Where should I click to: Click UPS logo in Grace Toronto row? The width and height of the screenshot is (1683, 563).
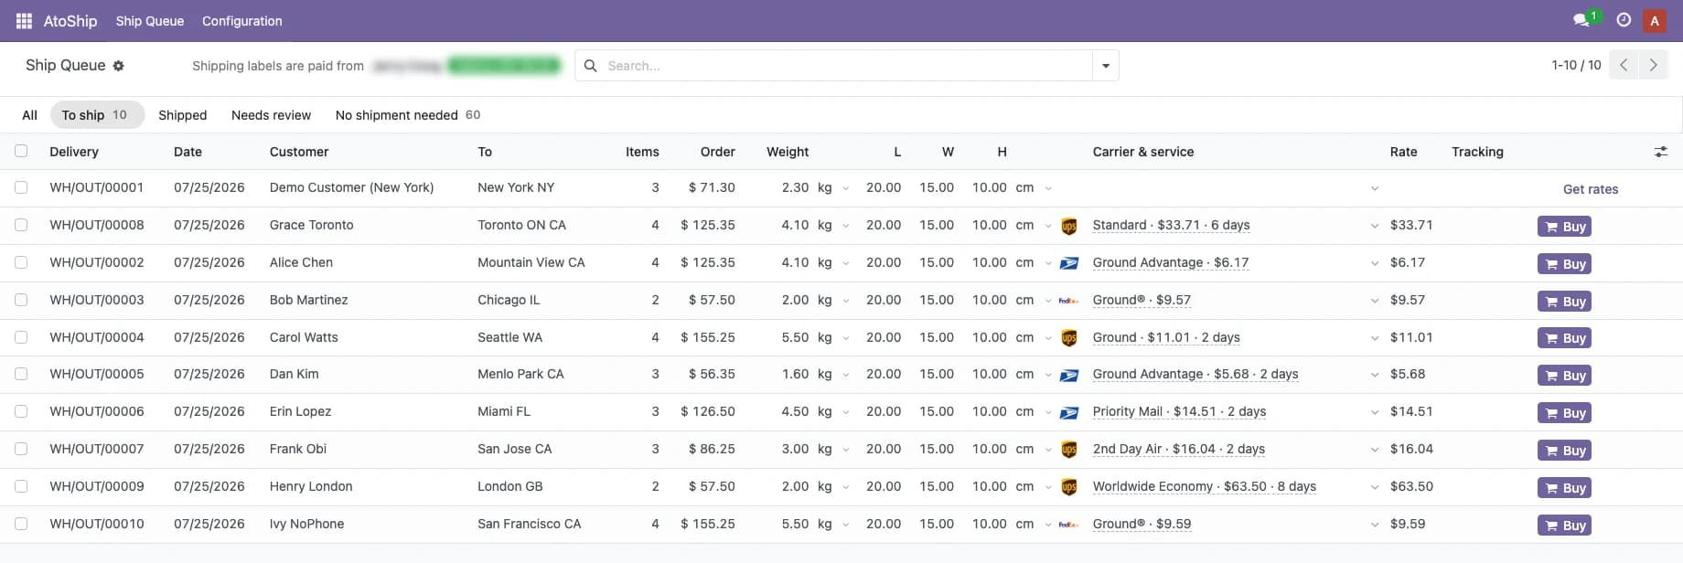tap(1068, 226)
